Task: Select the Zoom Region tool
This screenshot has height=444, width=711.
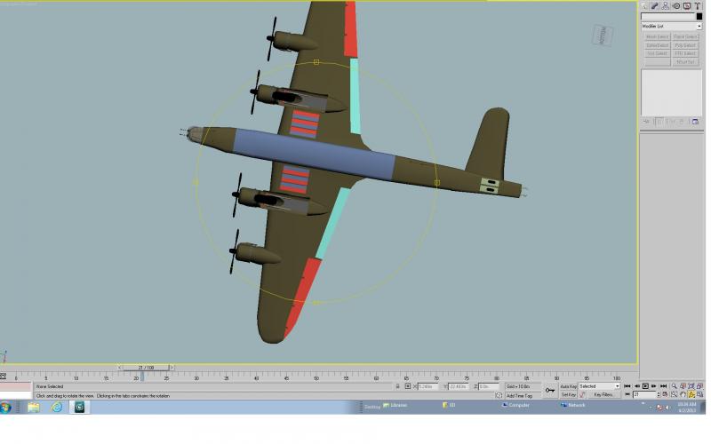Action: (x=675, y=394)
